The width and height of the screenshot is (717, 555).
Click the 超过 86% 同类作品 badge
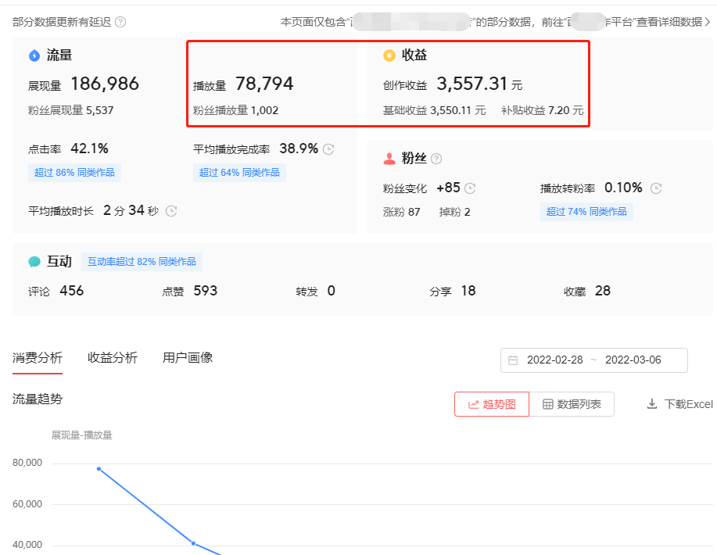click(74, 173)
